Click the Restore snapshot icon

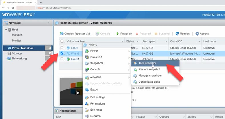(x=135, y=70)
